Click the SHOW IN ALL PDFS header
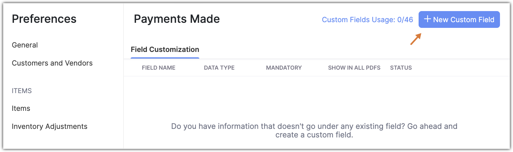Viewport: 513px width, 152px height. point(354,68)
